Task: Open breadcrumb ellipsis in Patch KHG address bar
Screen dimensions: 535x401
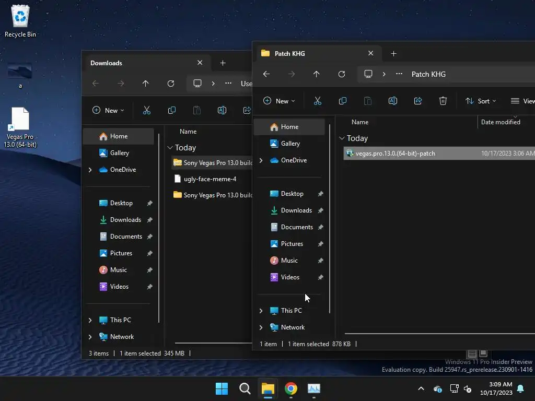Action: pos(399,74)
